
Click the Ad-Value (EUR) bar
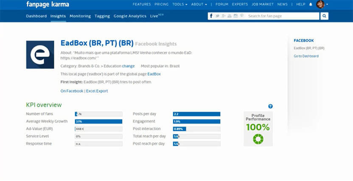(98, 129)
